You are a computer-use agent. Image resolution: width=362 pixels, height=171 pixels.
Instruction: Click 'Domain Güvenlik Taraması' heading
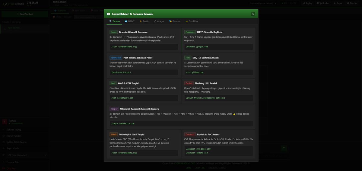pos(133,32)
